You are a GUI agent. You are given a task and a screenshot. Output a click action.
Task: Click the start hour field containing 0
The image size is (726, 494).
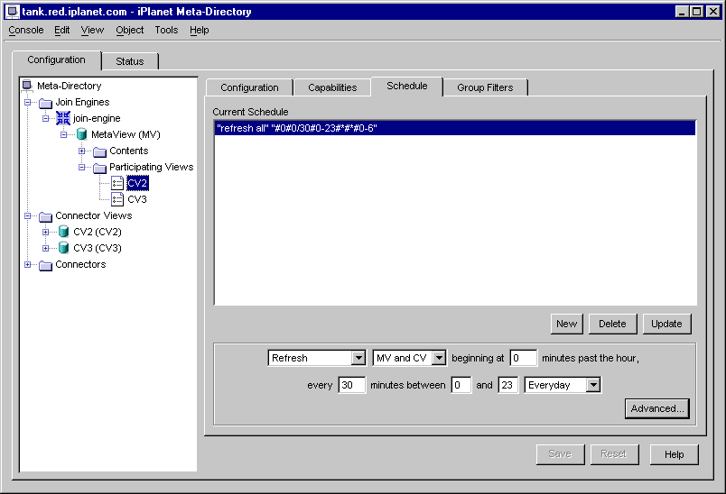(x=461, y=385)
